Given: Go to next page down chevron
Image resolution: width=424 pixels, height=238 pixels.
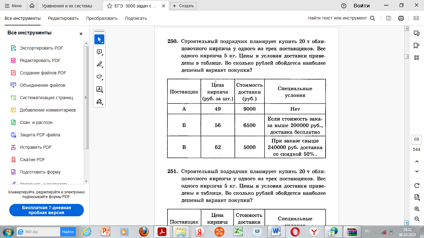Looking at the screenshot, I should click(x=417, y=171).
